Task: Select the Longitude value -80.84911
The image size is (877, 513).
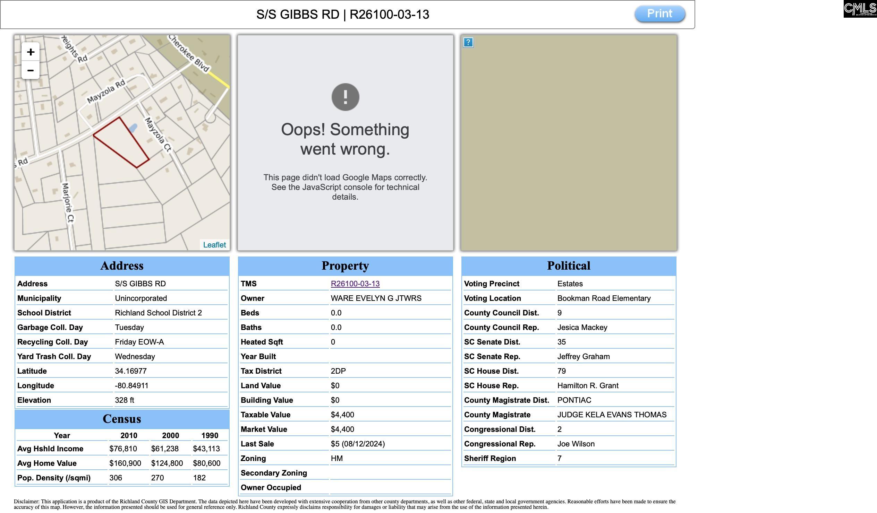Action: click(131, 386)
